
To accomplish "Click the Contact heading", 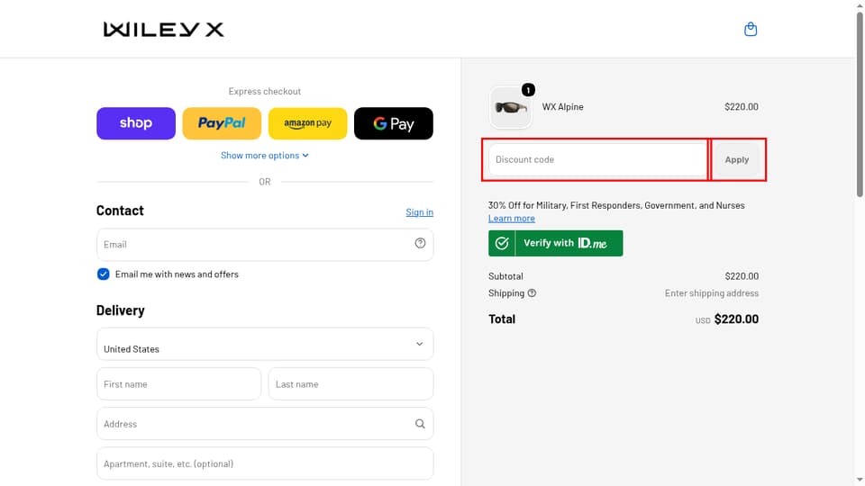I will coord(120,211).
